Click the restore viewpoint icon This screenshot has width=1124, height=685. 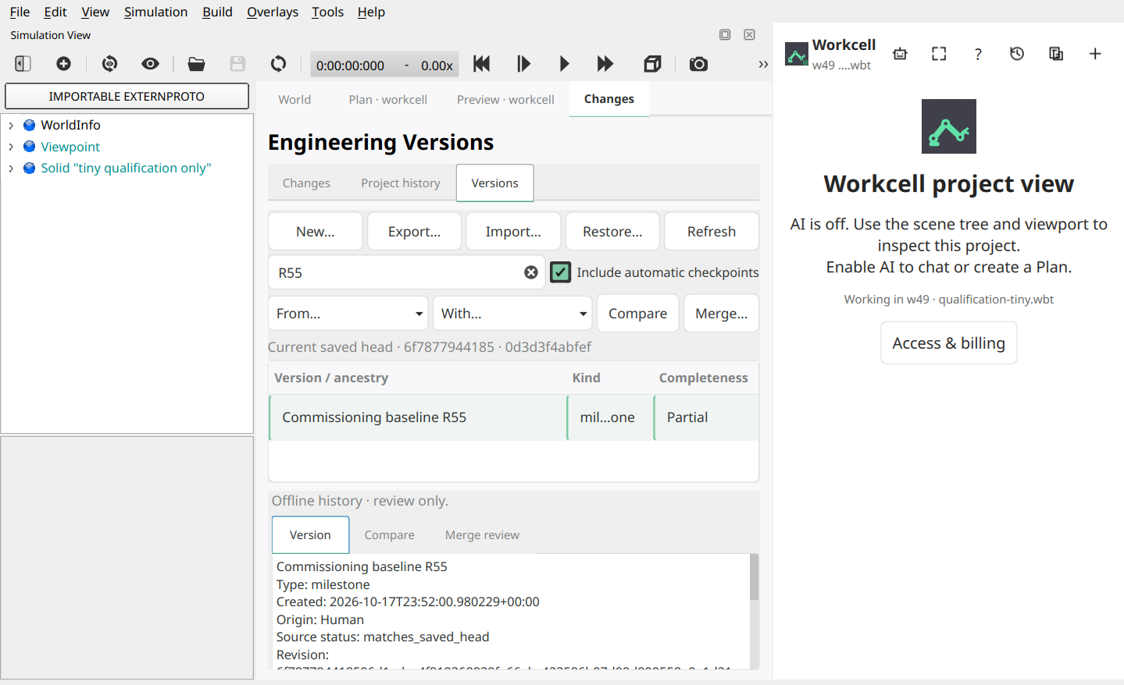pos(109,64)
